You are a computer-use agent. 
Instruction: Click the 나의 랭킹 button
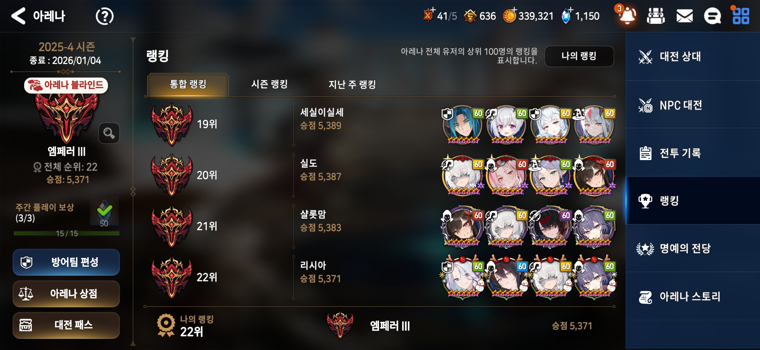579,56
